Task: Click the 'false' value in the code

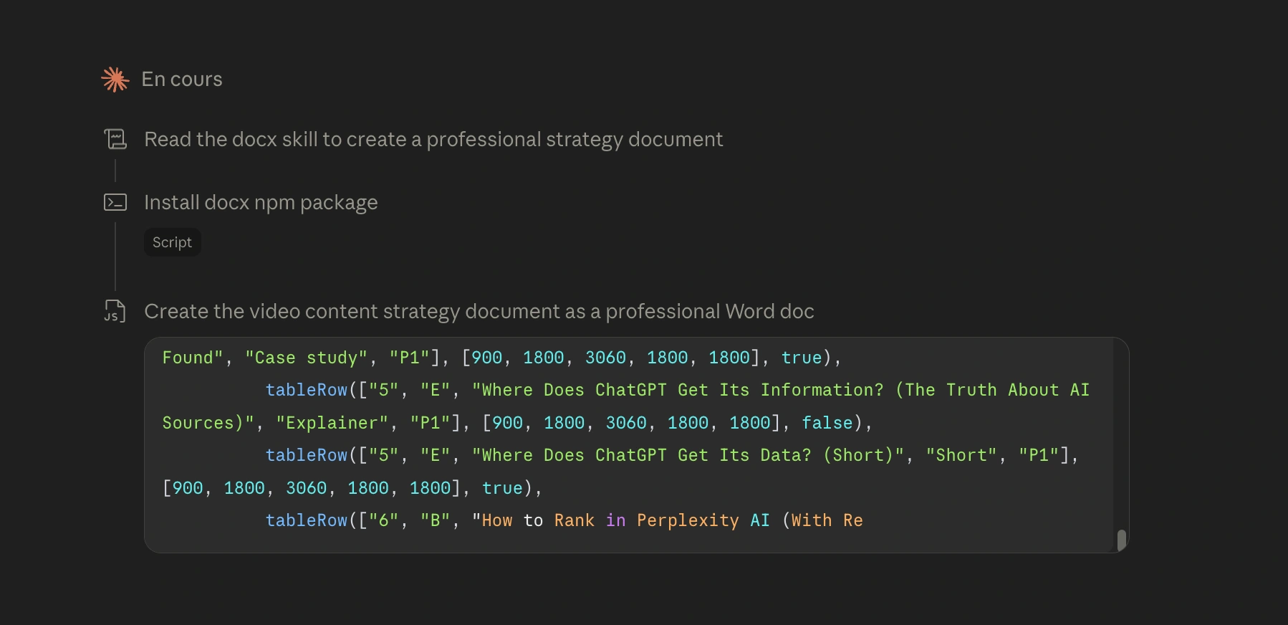Action: tap(827, 423)
